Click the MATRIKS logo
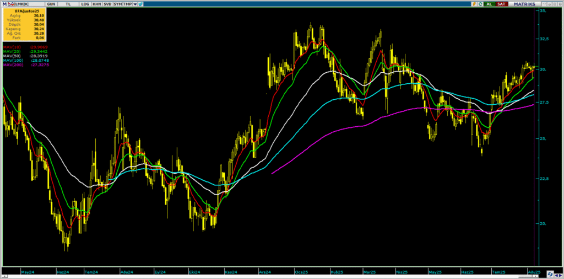564x279 pixels. [x=524, y=4]
